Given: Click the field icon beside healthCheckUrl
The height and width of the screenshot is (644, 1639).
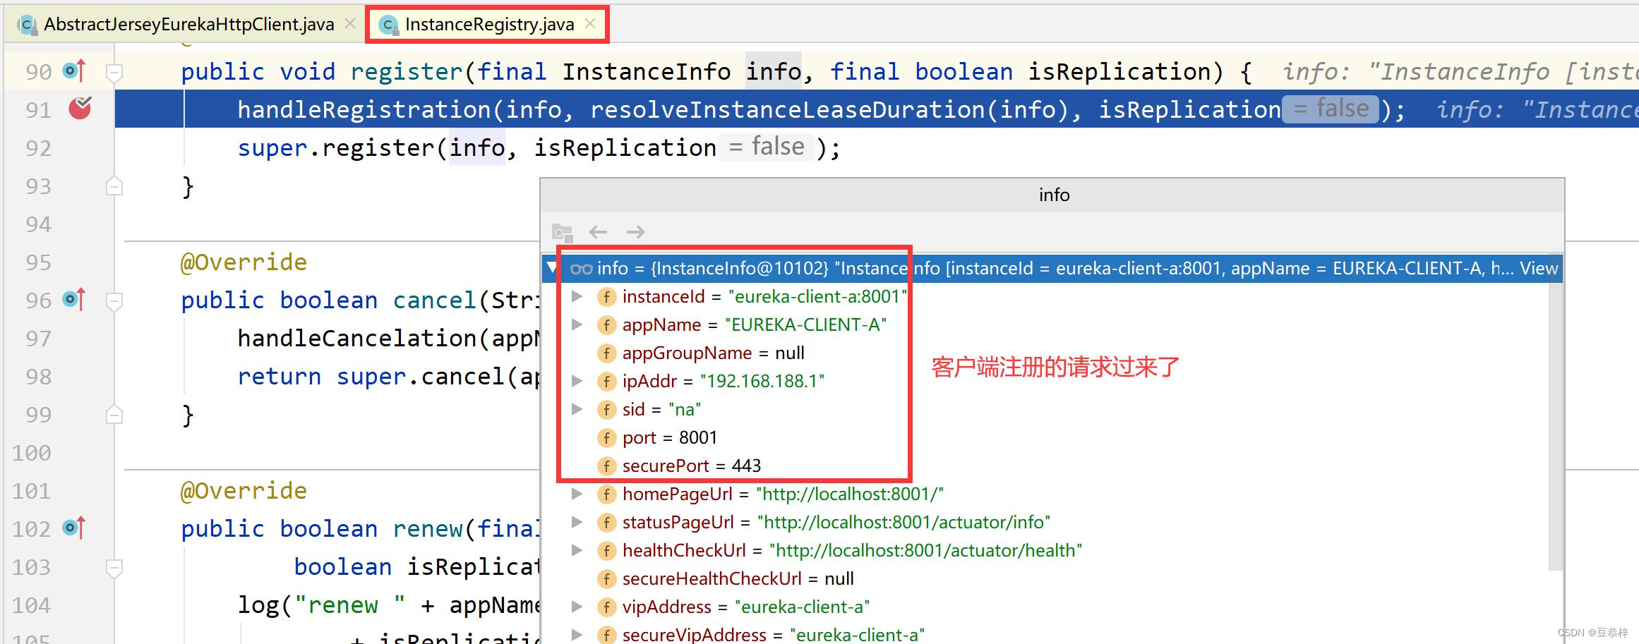Looking at the screenshot, I should tap(606, 551).
